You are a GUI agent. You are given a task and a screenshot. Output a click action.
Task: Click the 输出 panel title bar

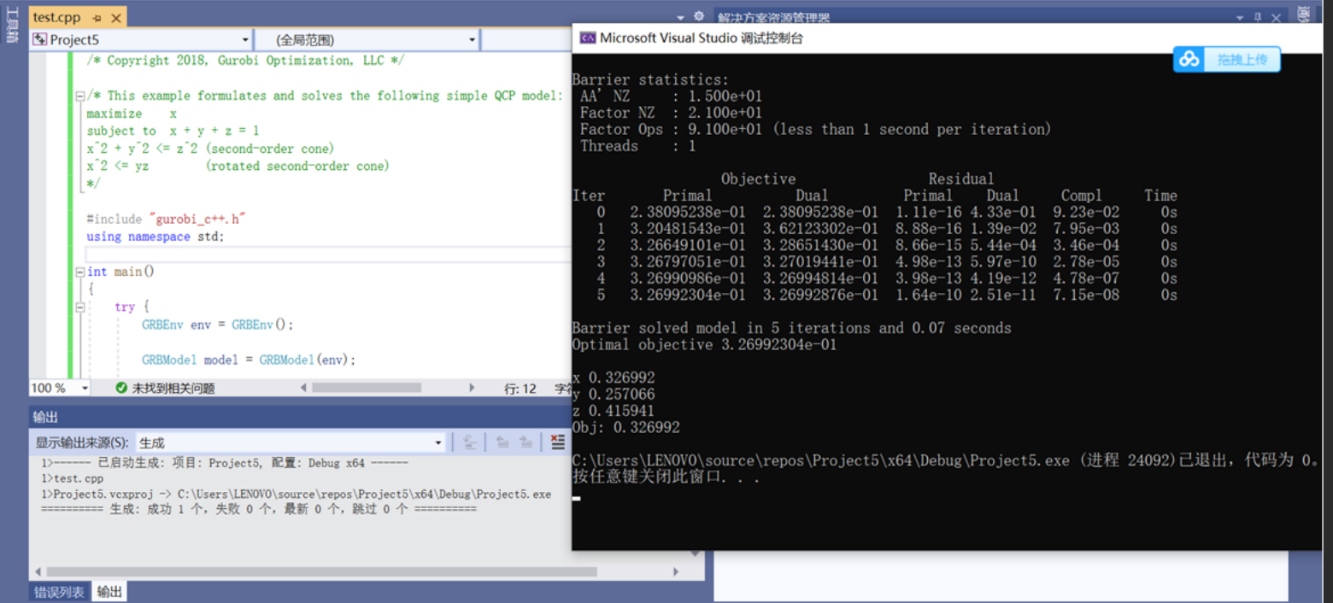(299, 417)
